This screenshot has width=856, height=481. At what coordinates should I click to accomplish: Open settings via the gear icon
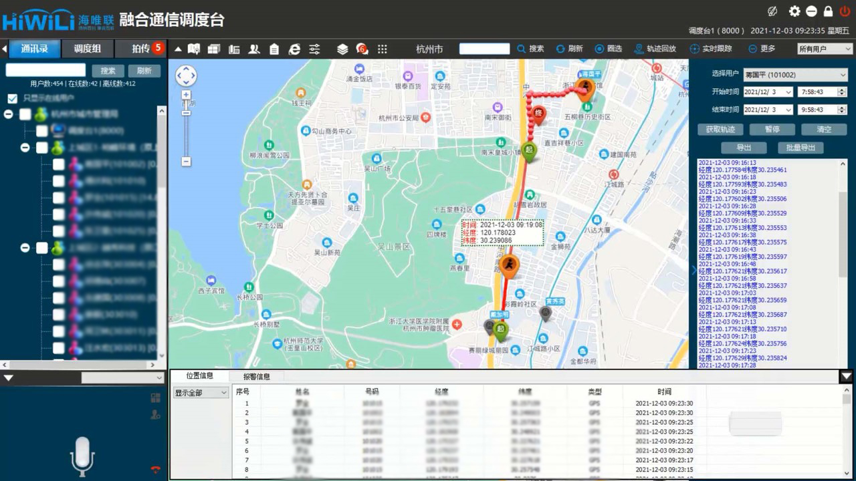point(794,11)
